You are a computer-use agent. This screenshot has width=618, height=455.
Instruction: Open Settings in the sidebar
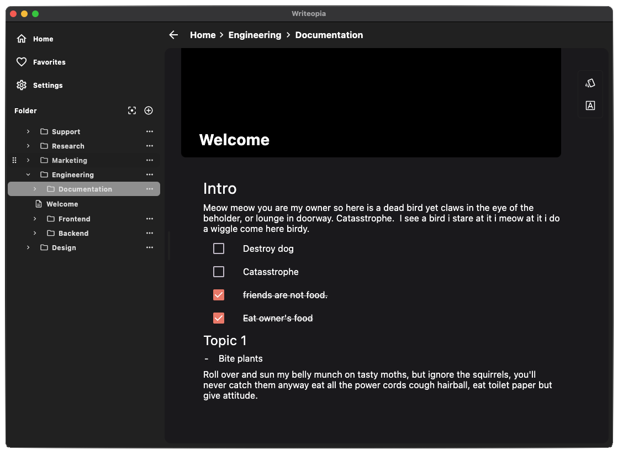click(47, 85)
